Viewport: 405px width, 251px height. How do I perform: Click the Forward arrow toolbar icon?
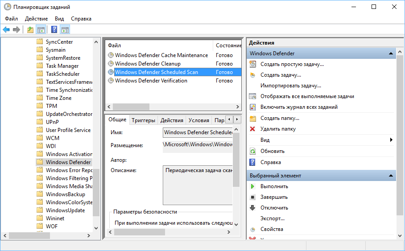17,30
